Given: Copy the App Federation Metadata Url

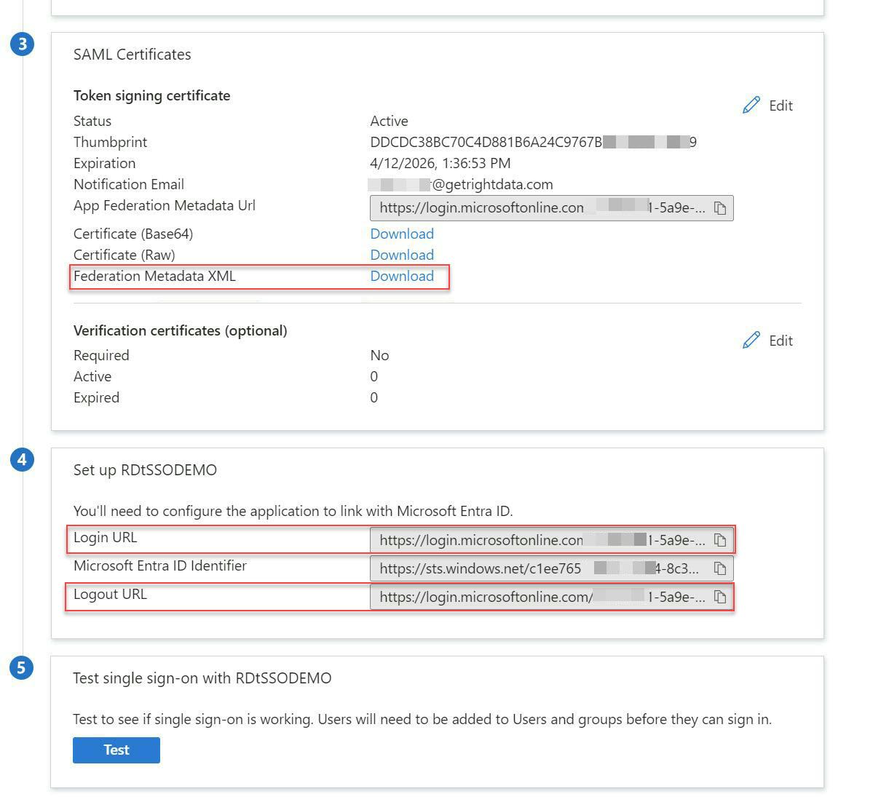Looking at the screenshot, I should point(720,208).
